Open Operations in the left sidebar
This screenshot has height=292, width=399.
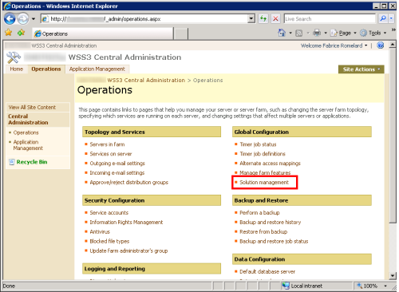(26, 132)
